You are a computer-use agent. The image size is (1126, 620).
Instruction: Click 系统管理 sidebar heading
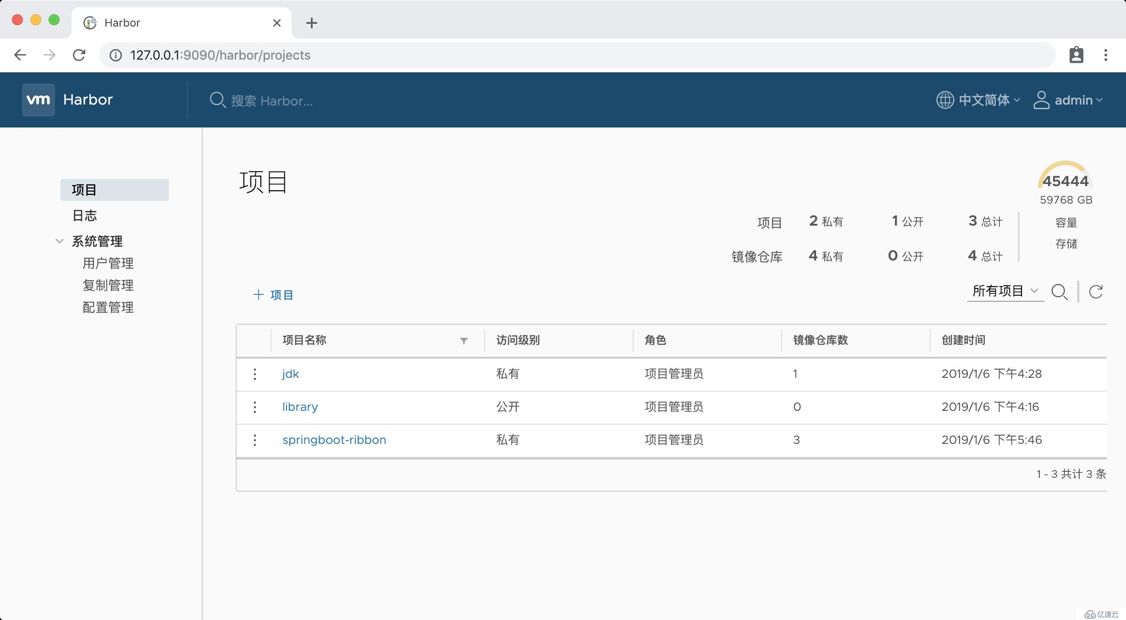[97, 241]
